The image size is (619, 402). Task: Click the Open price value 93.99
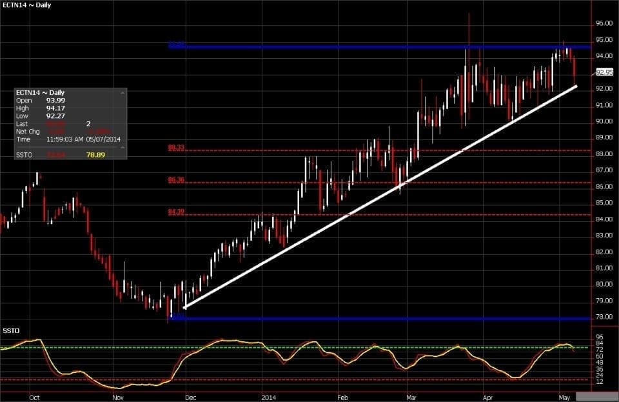55,100
